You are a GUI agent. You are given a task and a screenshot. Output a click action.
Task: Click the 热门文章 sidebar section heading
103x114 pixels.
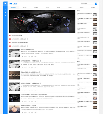tap(79, 62)
